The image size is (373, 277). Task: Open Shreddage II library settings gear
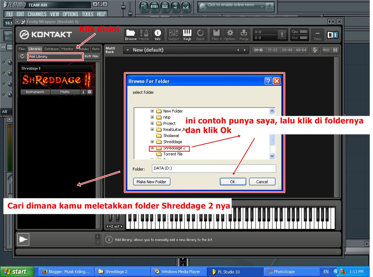(90, 92)
